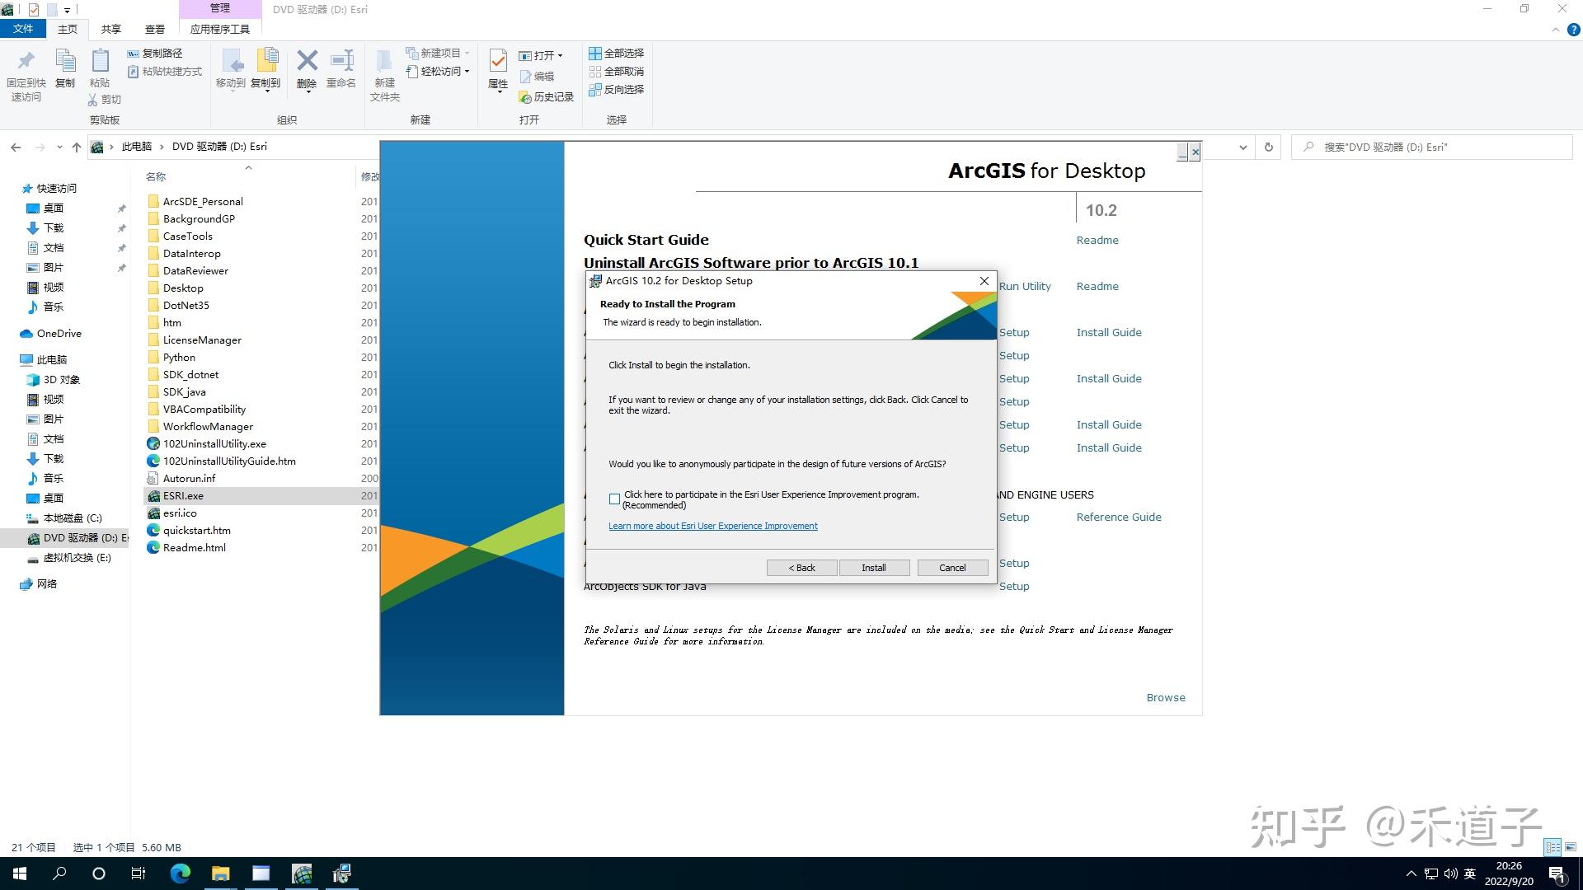Enable the Esri User Experience Improvement checkbox
The width and height of the screenshot is (1583, 890).
coord(614,499)
